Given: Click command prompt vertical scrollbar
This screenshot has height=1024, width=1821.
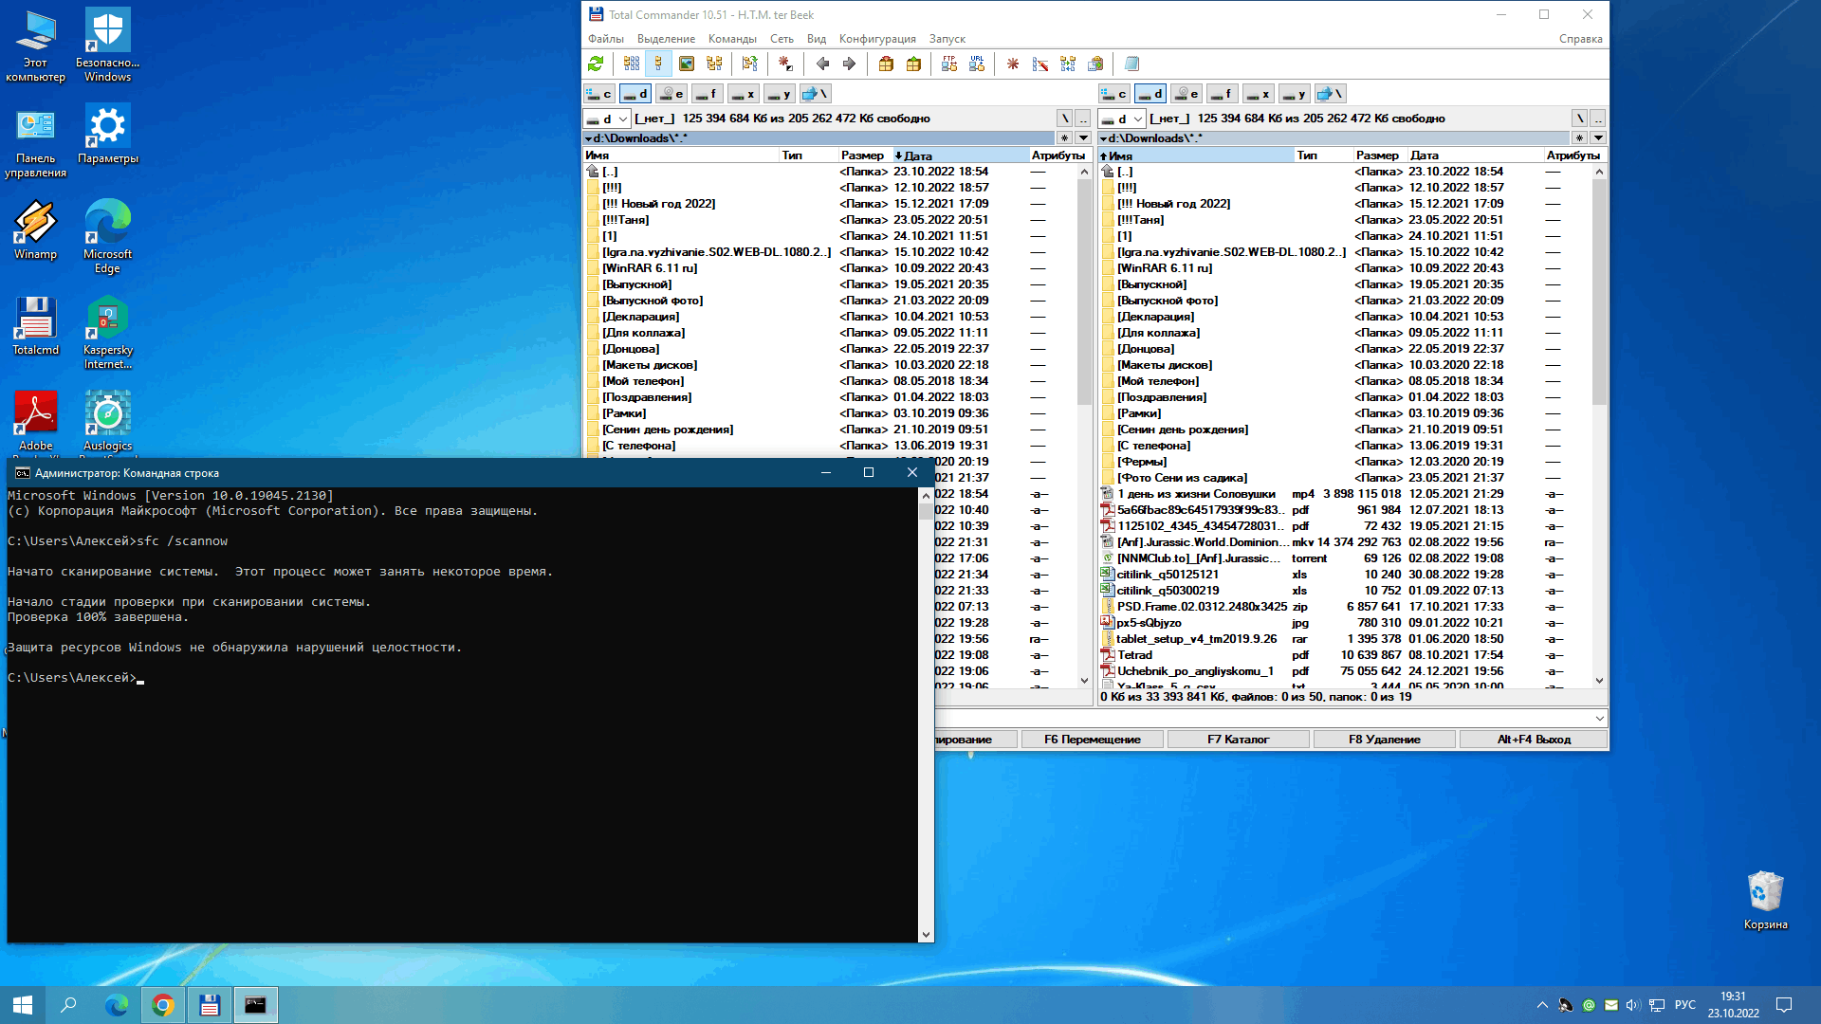Looking at the screenshot, I should 926,716.
